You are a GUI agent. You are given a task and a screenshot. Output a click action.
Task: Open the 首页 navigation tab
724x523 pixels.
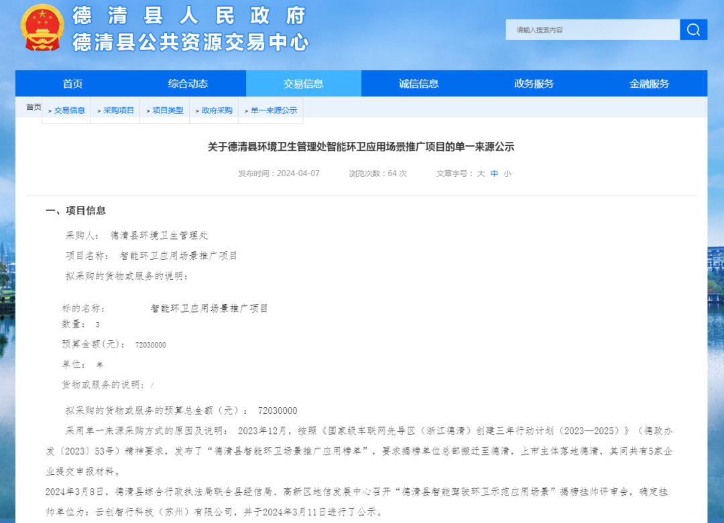[72, 84]
